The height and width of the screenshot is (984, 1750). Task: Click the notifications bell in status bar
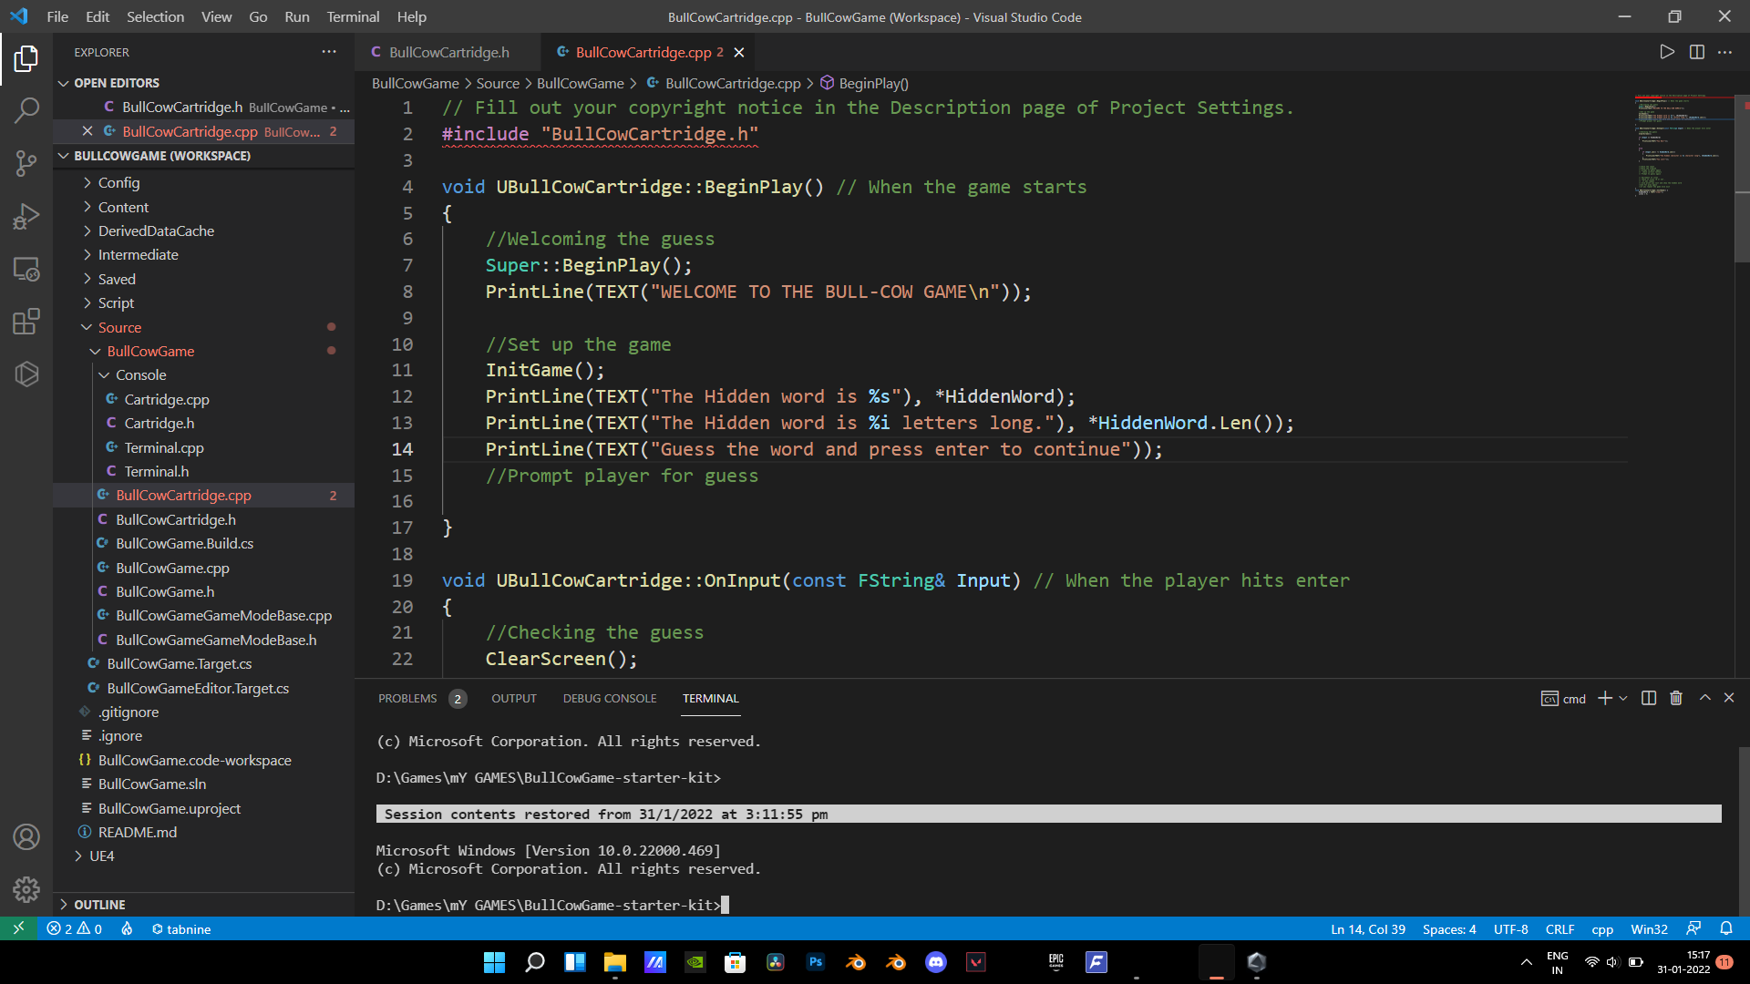[x=1725, y=928]
